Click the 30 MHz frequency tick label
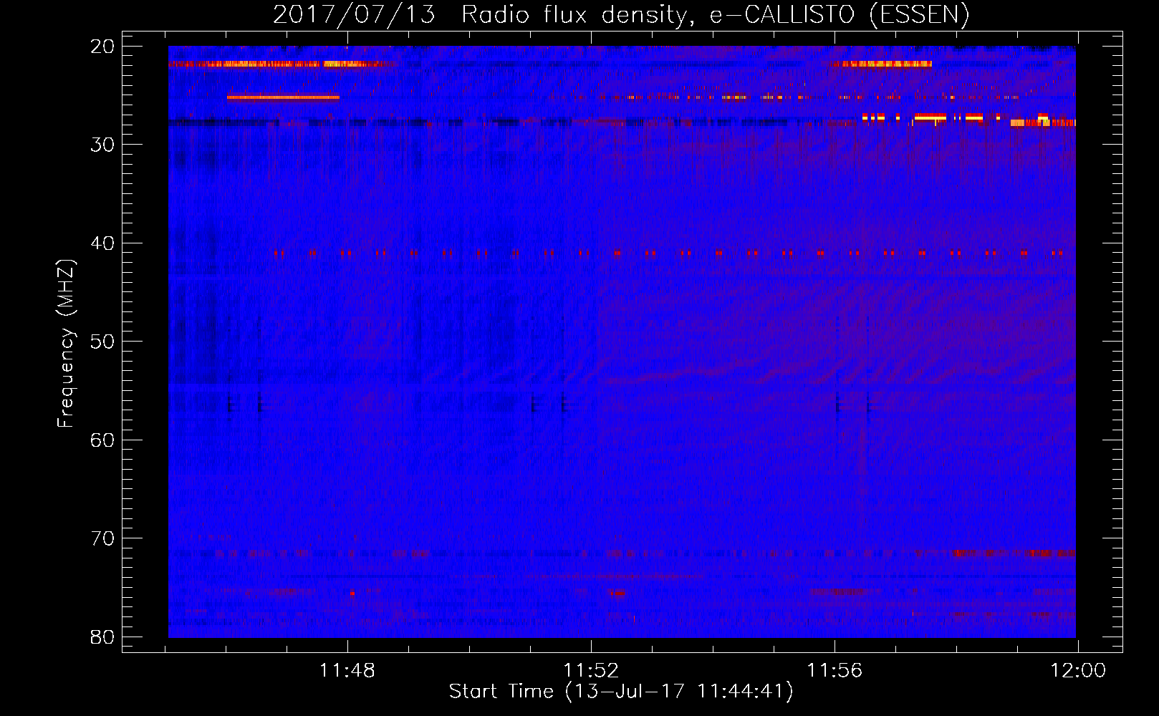The height and width of the screenshot is (716, 1159). [103, 145]
